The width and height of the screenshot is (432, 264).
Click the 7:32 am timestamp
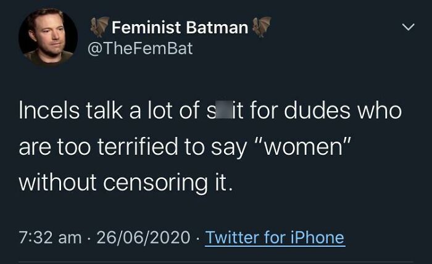coord(50,237)
